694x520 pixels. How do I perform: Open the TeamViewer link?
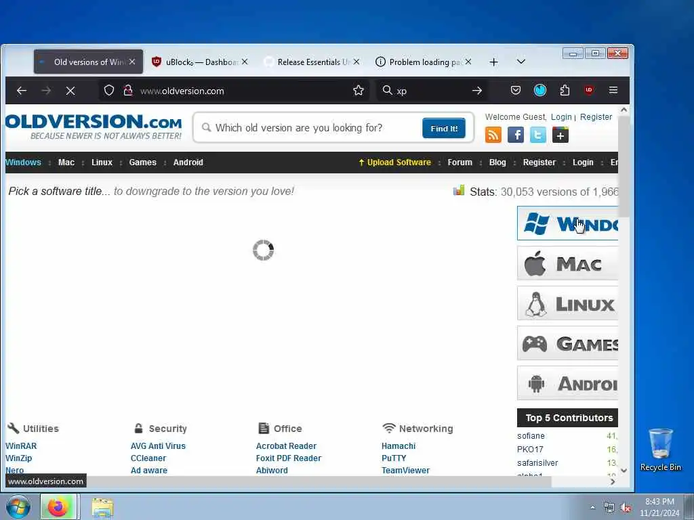point(405,471)
